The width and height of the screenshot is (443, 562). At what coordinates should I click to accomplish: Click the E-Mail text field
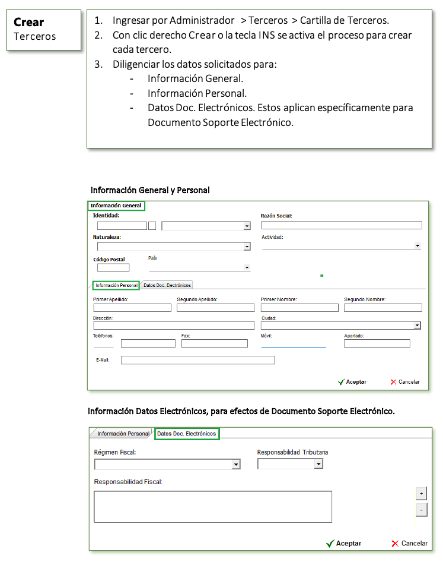pos(198,360)
